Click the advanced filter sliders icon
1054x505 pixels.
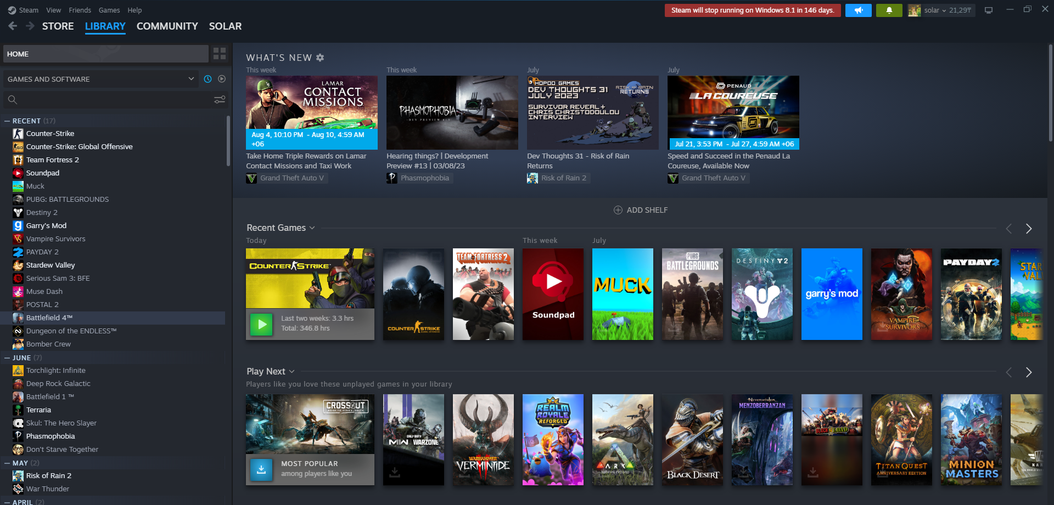click(220, 100)
